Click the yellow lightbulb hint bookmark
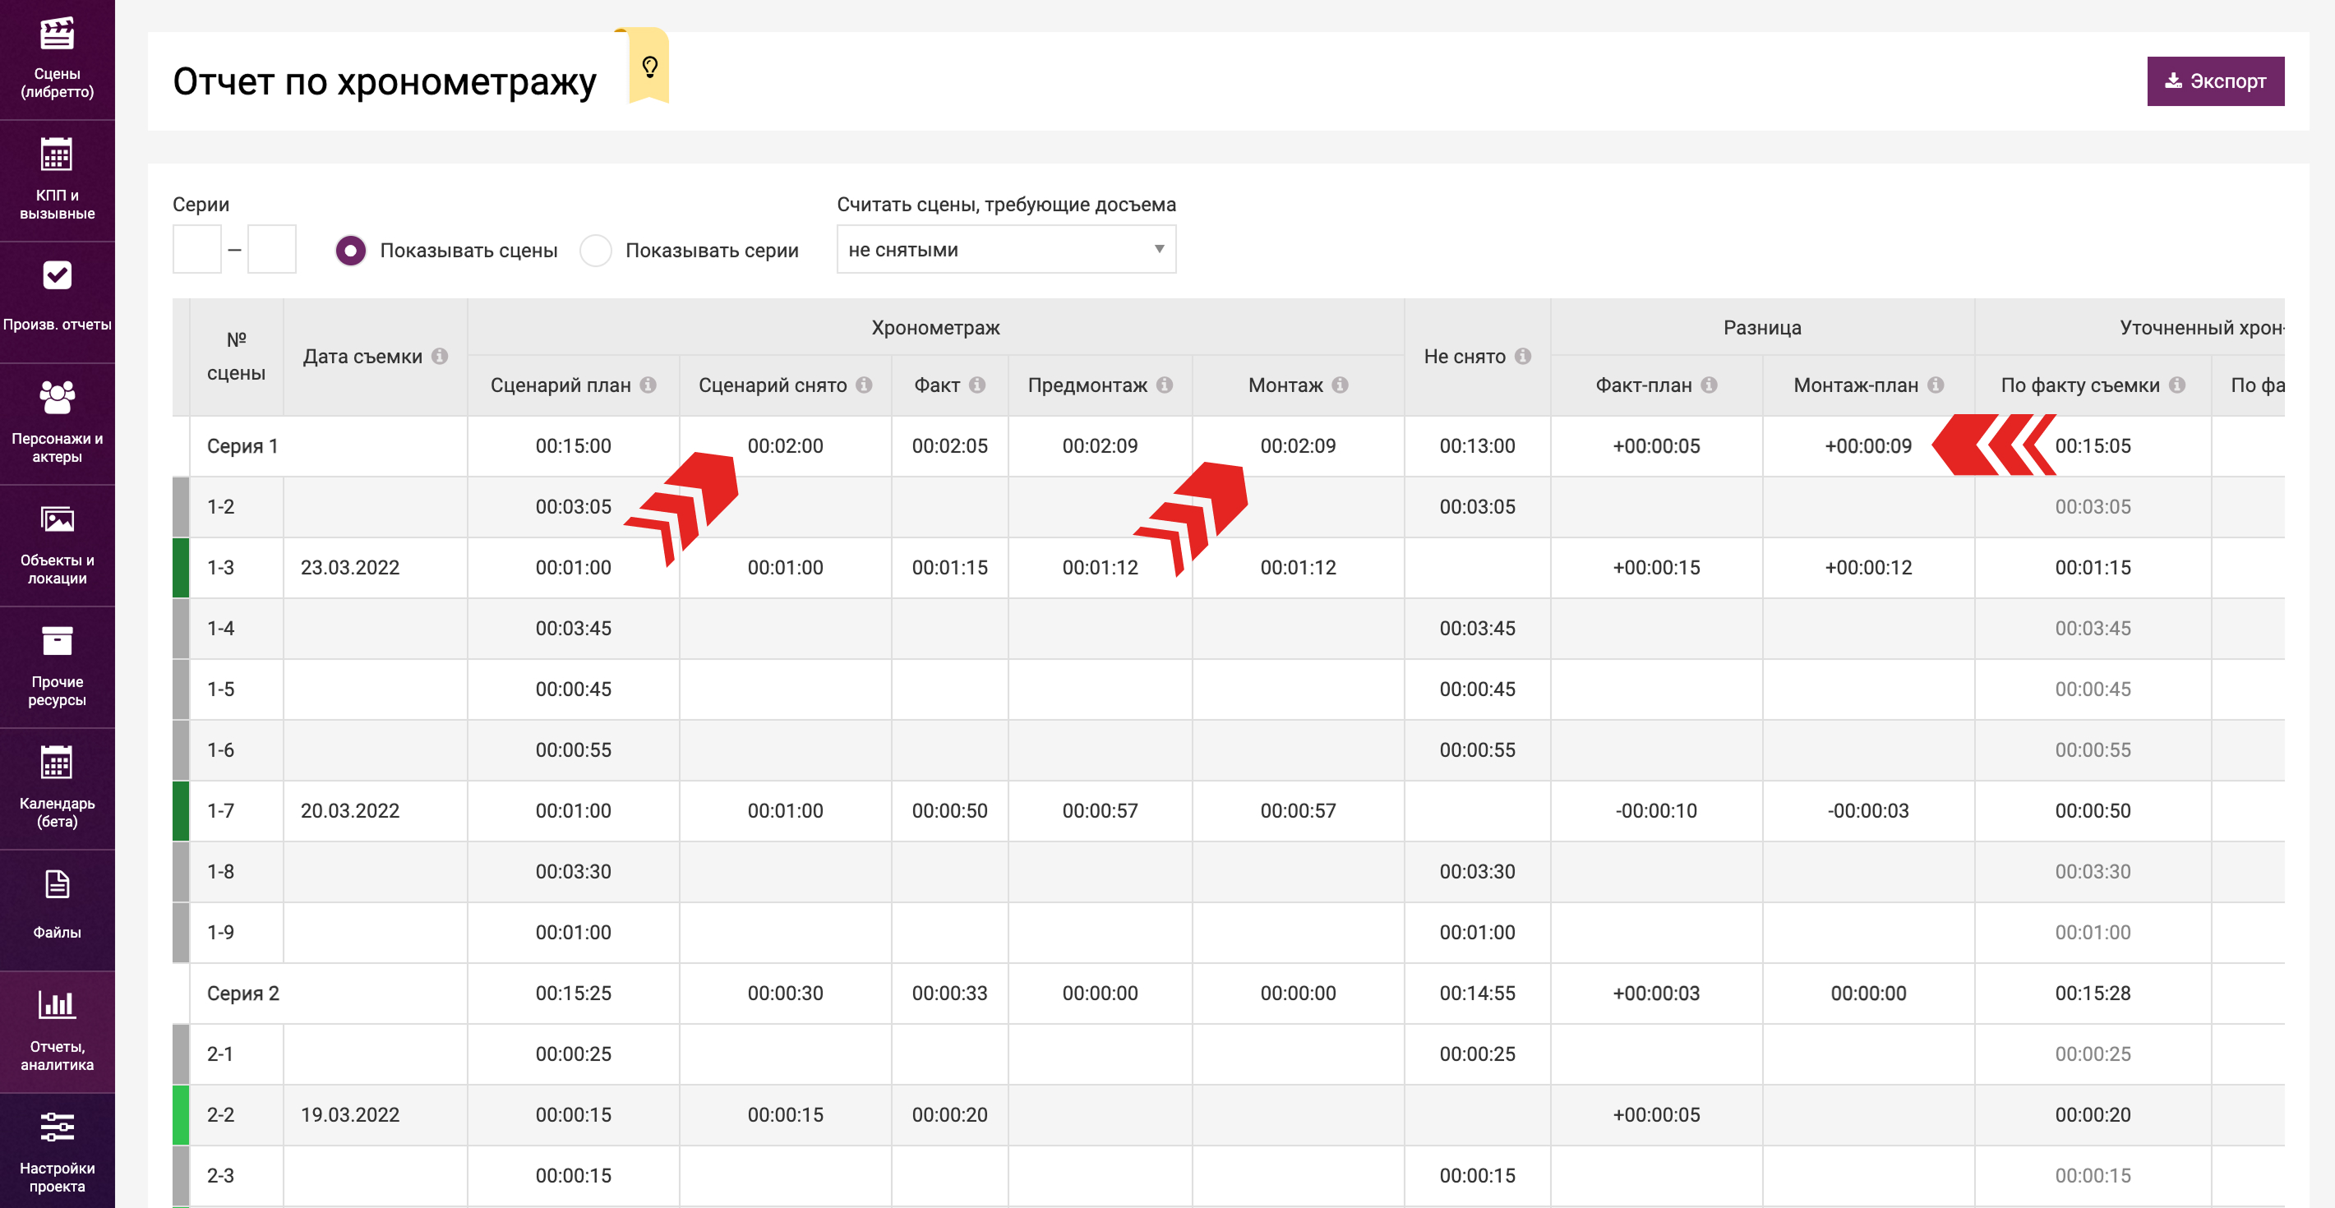The image size is (2335, 1208). (x=649, y=67)
